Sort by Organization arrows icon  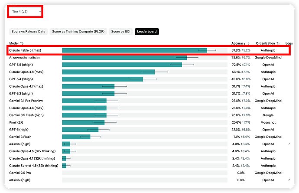pyautogui.click(x=278, y=43)
